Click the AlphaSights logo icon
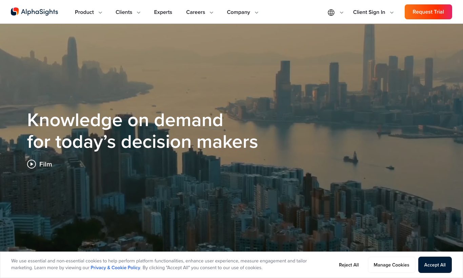The width and height of the screenshot is (463, 278). tap(15, 12)
